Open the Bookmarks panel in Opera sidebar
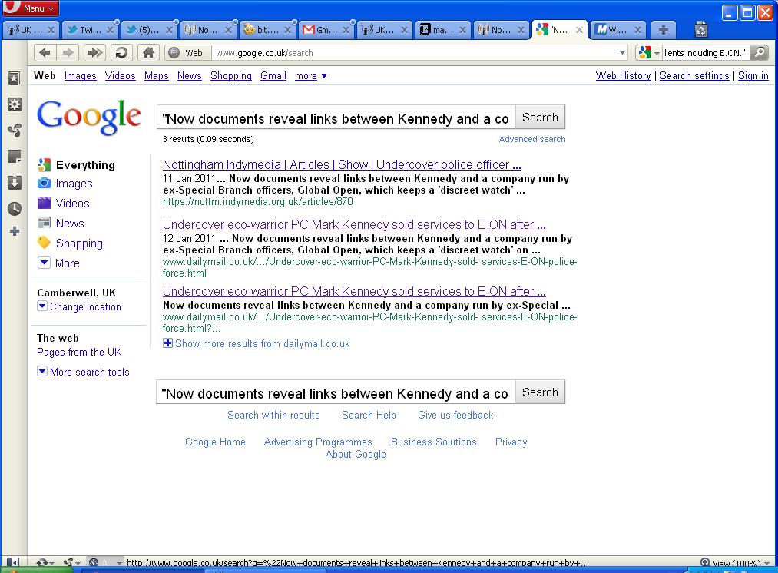 click(x=14, y=79)
